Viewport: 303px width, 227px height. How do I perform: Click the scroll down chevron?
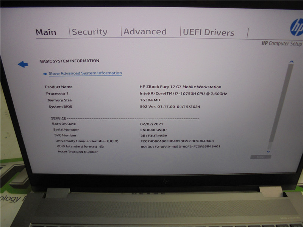point(268,152)
